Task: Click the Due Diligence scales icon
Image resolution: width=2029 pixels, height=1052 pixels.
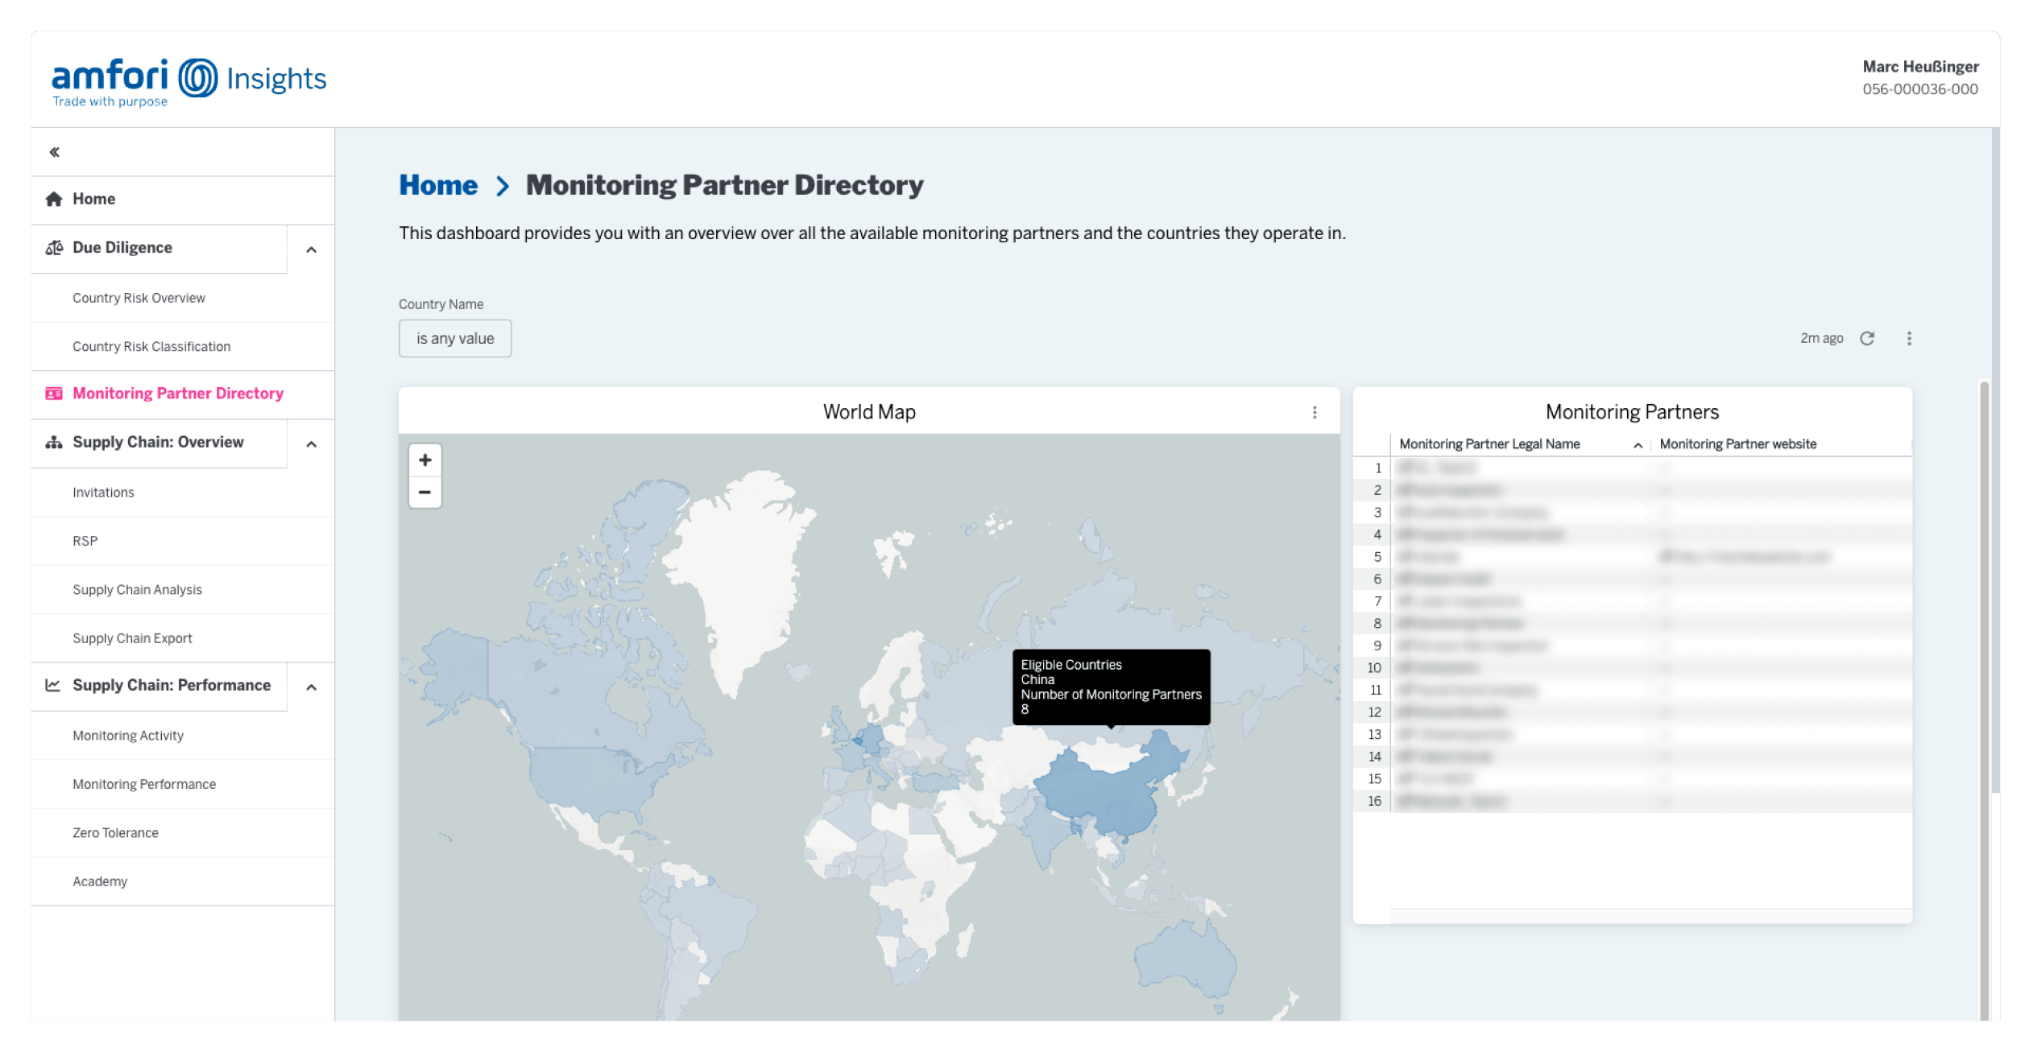Action: 54,248
